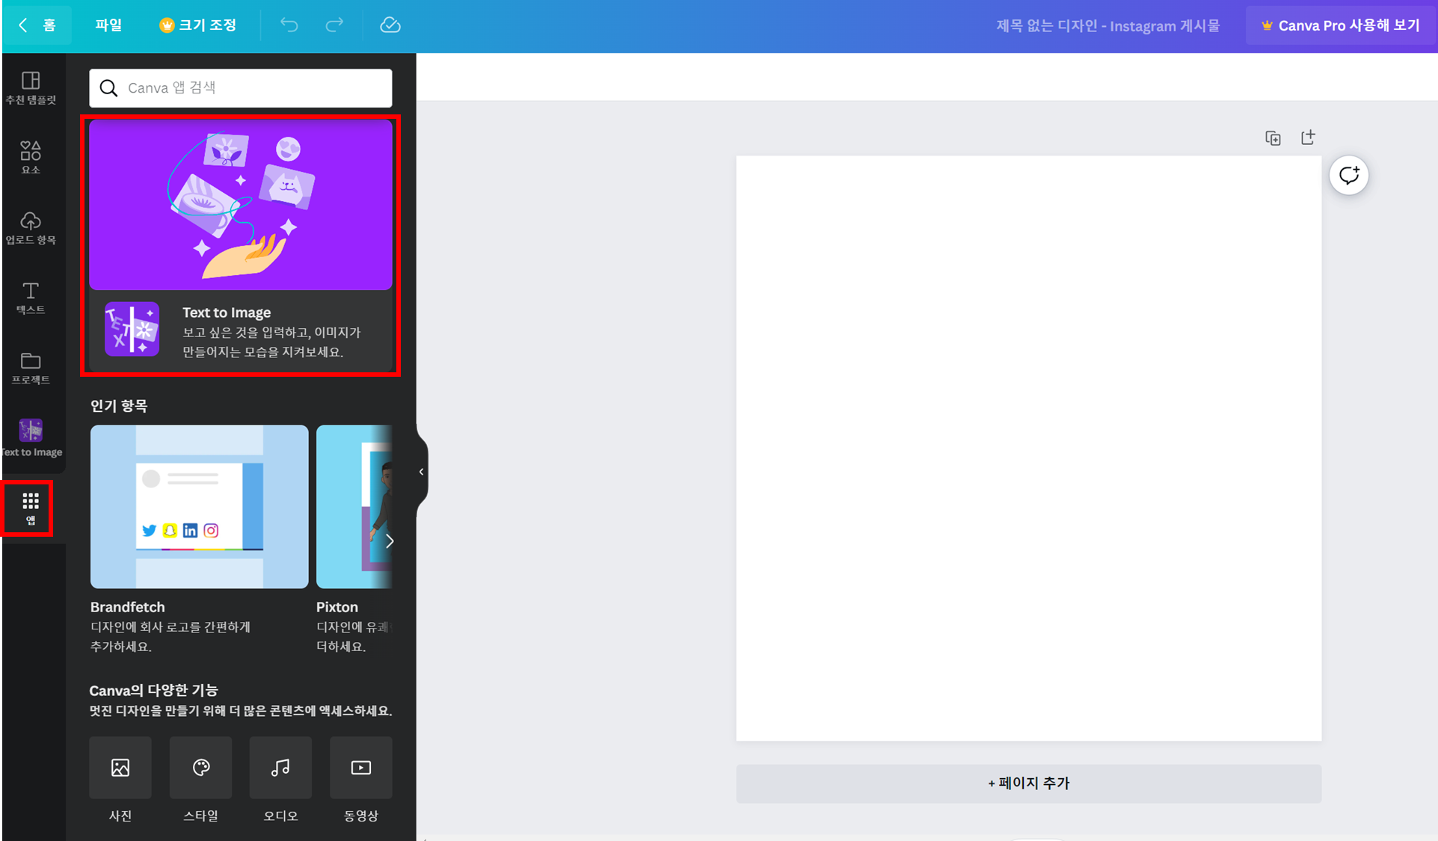Open the Pixton app thumbnail
The image size is (1438, 841).
354,507
